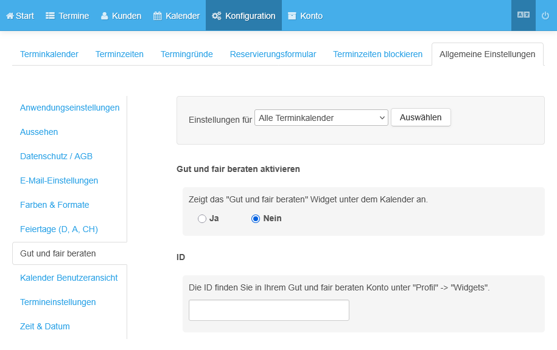Click the power logout icon

pyautogui.click(x=545, y=15)
